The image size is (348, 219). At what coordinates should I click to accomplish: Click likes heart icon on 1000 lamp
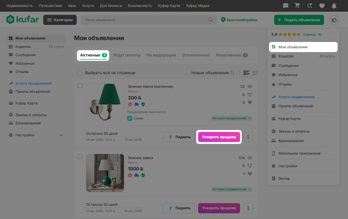point(250,174)
